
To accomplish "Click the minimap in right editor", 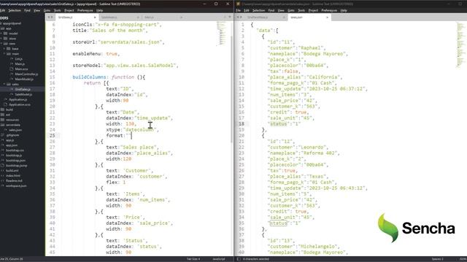I will 460,44.
